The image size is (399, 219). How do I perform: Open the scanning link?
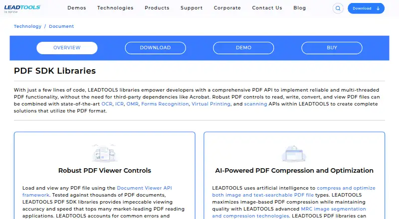coord(255,104)
